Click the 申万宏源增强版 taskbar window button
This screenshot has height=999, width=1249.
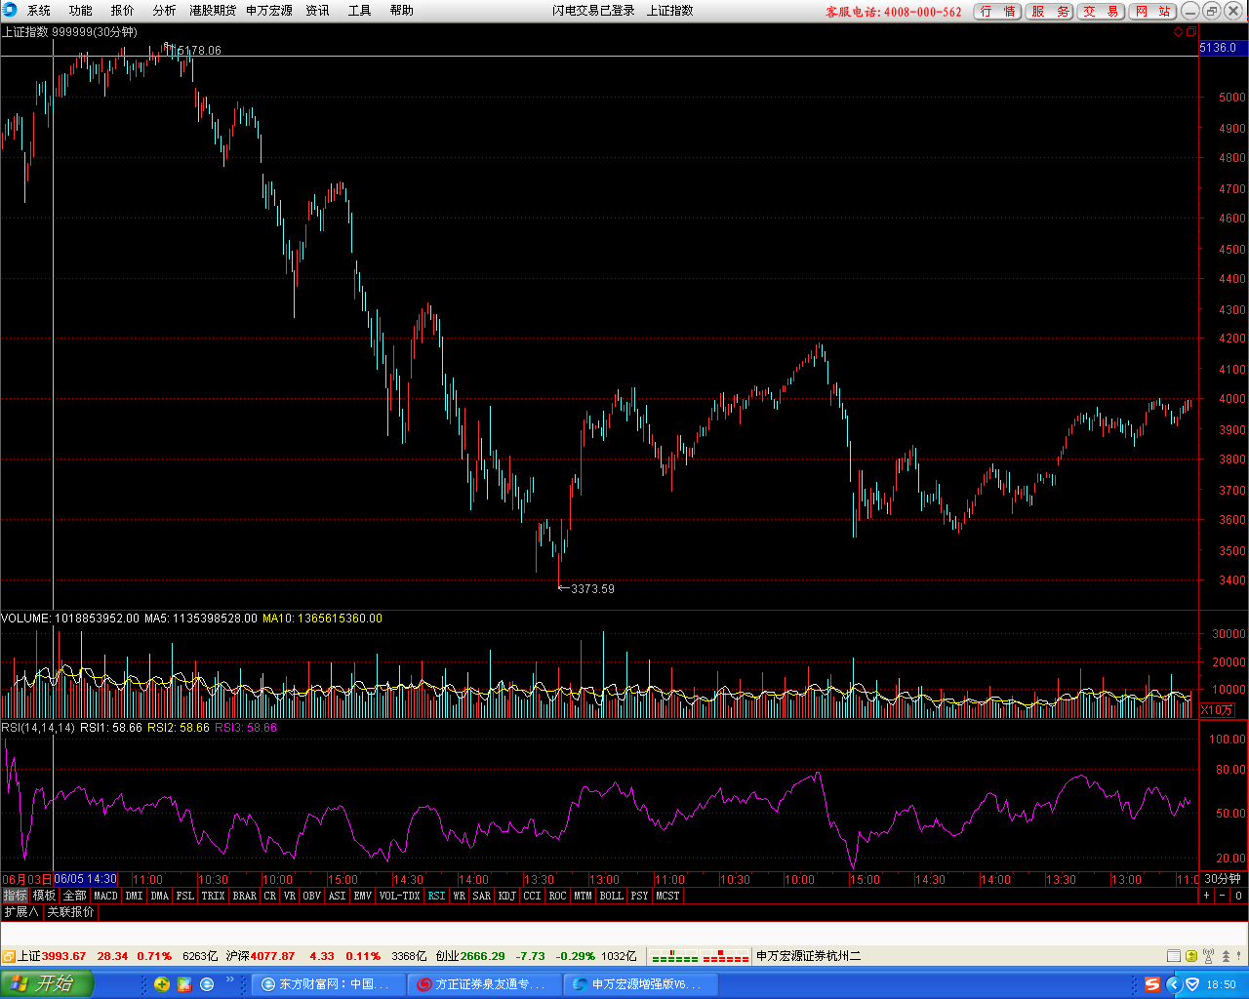(x=641, y=984)
